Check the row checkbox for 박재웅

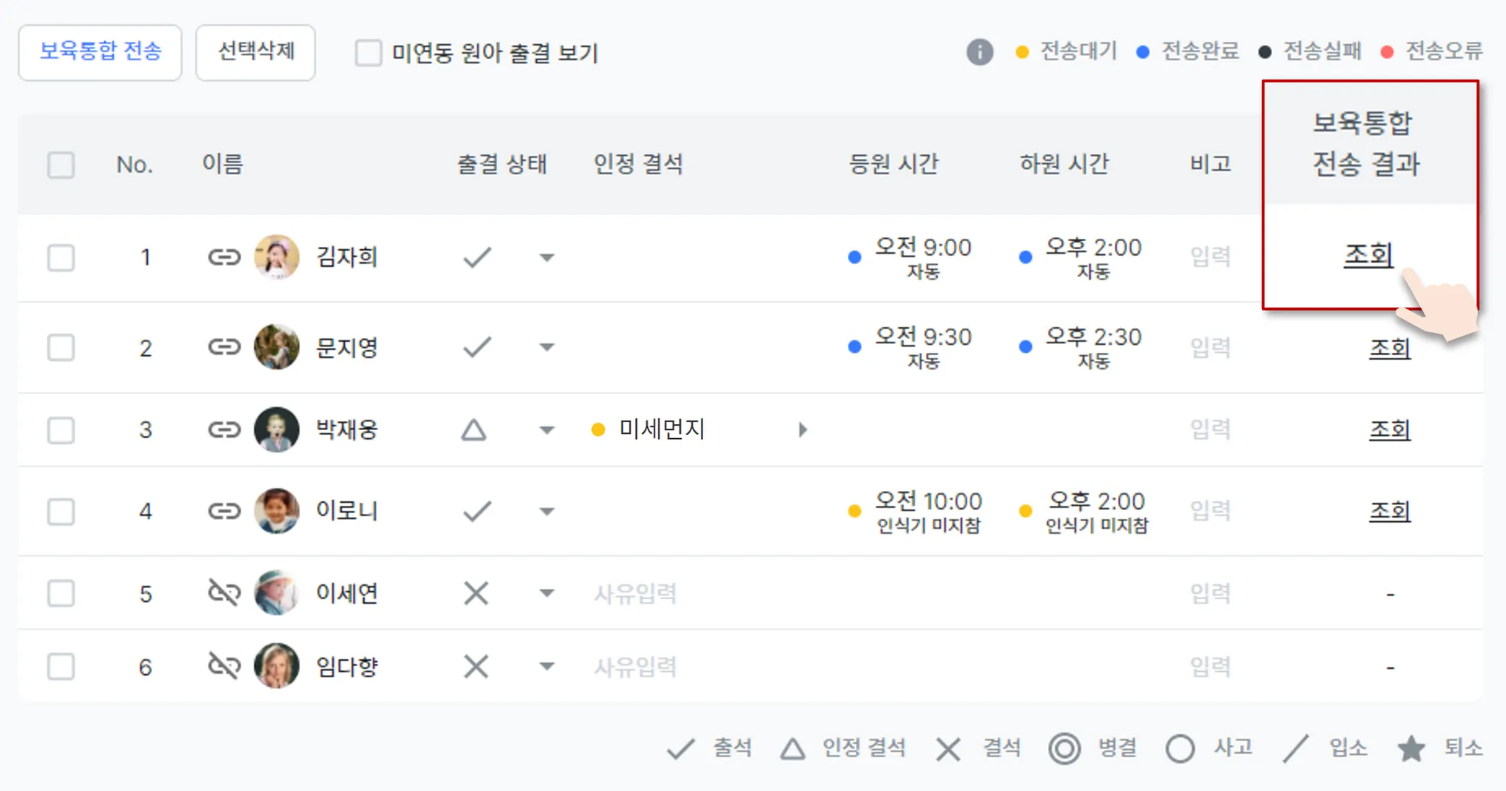pos(61,430)
